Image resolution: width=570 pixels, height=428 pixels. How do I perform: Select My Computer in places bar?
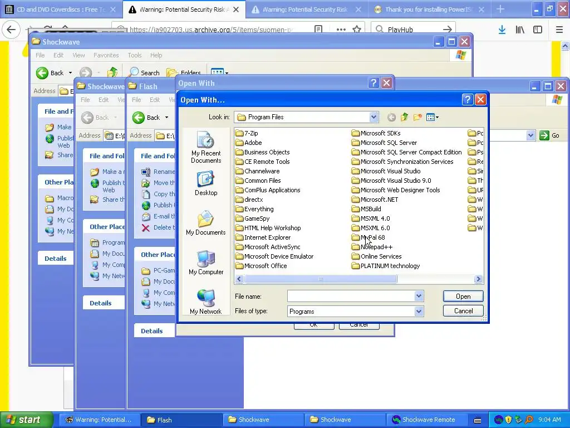(206, 263)
